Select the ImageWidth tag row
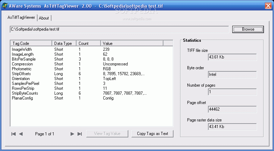Screen dimensions: 274x151 (x=91, y=49)
